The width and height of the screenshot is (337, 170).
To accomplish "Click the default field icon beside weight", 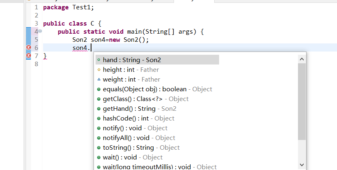I will click(99, 79).
